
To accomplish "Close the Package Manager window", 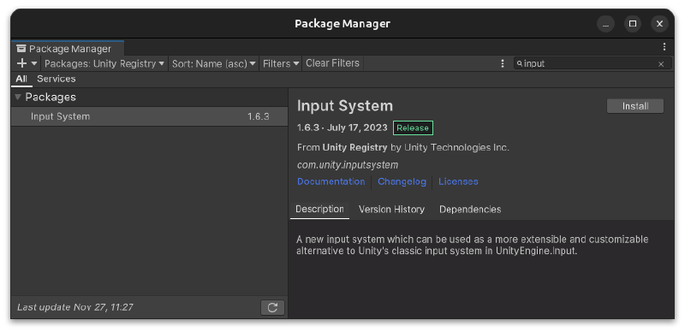I will point(659,24).
